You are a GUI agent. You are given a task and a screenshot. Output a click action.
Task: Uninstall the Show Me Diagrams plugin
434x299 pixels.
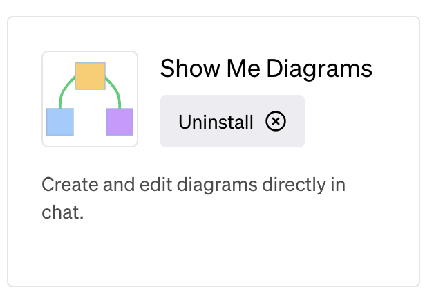pos(232,121)
